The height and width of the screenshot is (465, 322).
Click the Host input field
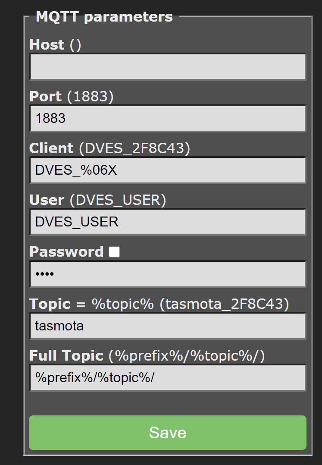[x=168, y=66]
